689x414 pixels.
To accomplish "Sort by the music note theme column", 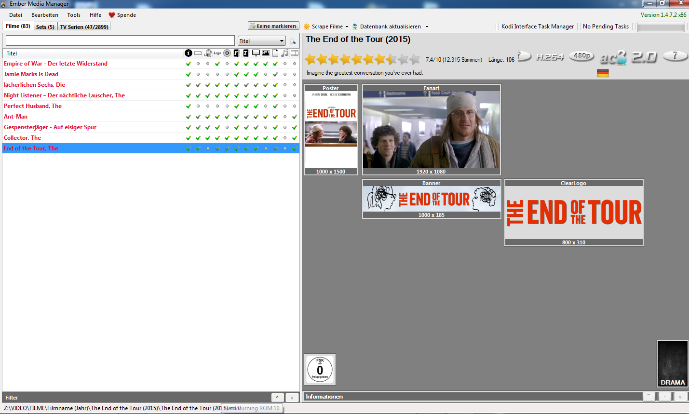I will pyautogui.click(x=285, y=53).
